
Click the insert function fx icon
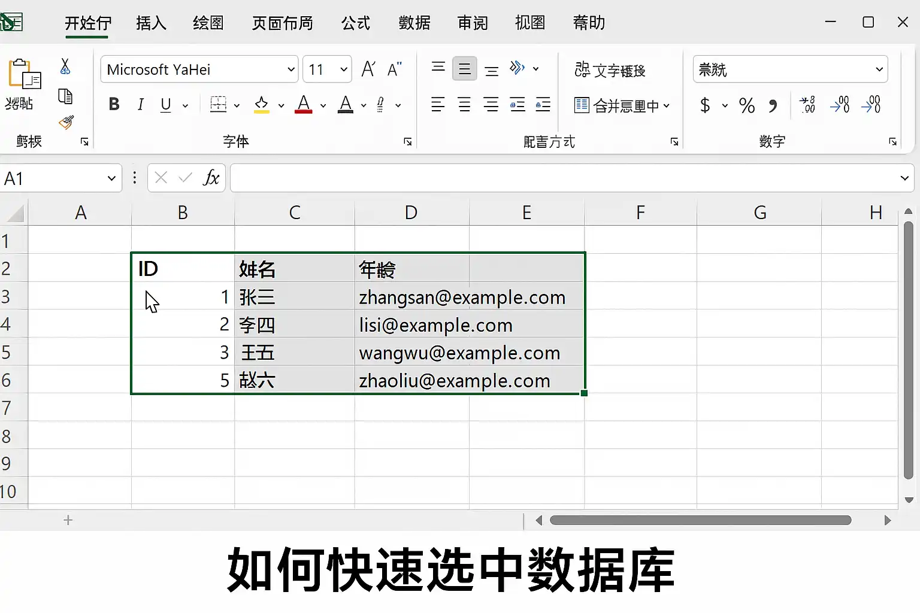[x=211, y=178]
